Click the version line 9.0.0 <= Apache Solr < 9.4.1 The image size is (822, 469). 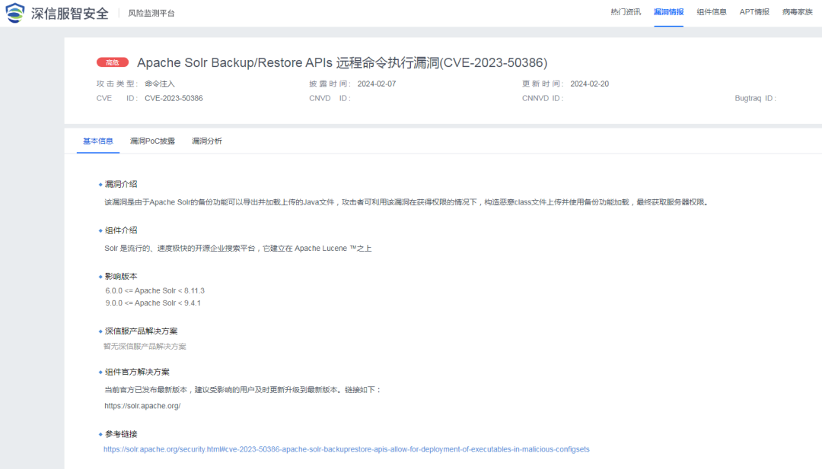click(x=153, y=303)
